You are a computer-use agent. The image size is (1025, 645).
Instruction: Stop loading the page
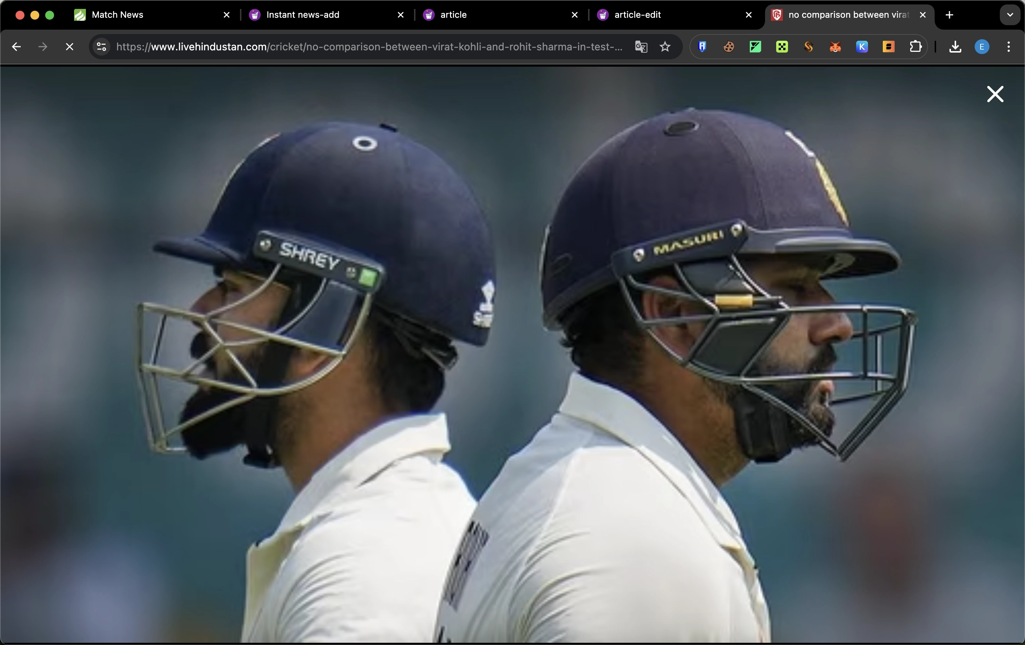pos(69,47)
